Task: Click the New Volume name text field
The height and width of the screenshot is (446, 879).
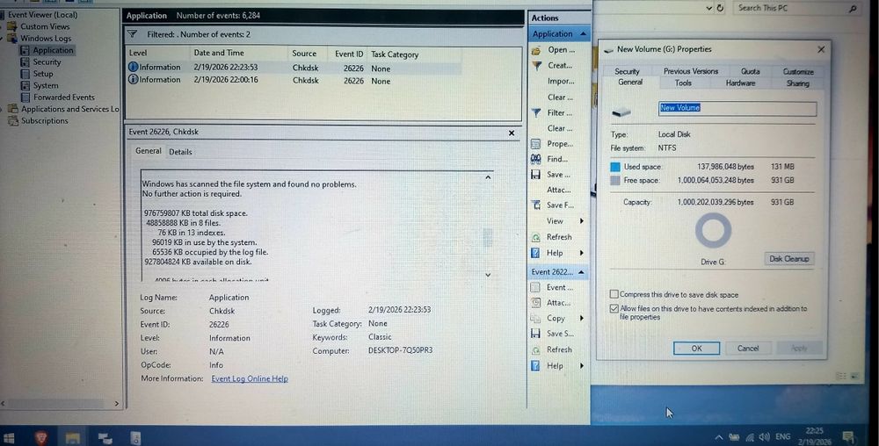Action: (x=737, y=109)
